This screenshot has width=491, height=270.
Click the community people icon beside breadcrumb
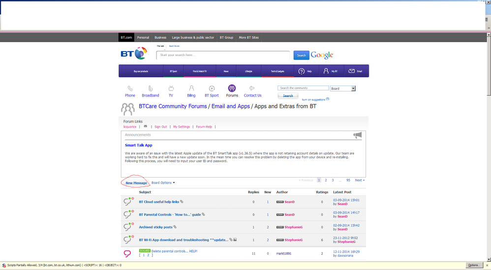(x=128, y=109)
